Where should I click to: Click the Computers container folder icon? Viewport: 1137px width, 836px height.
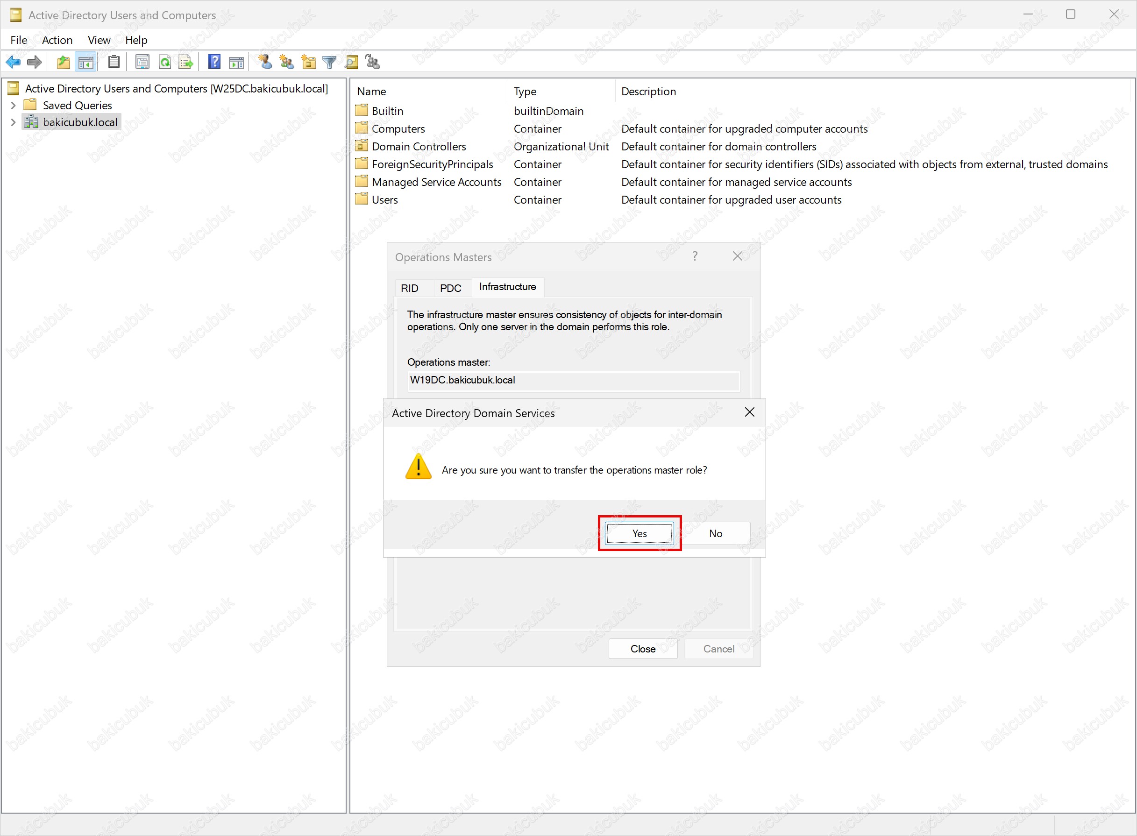point(361,128)
